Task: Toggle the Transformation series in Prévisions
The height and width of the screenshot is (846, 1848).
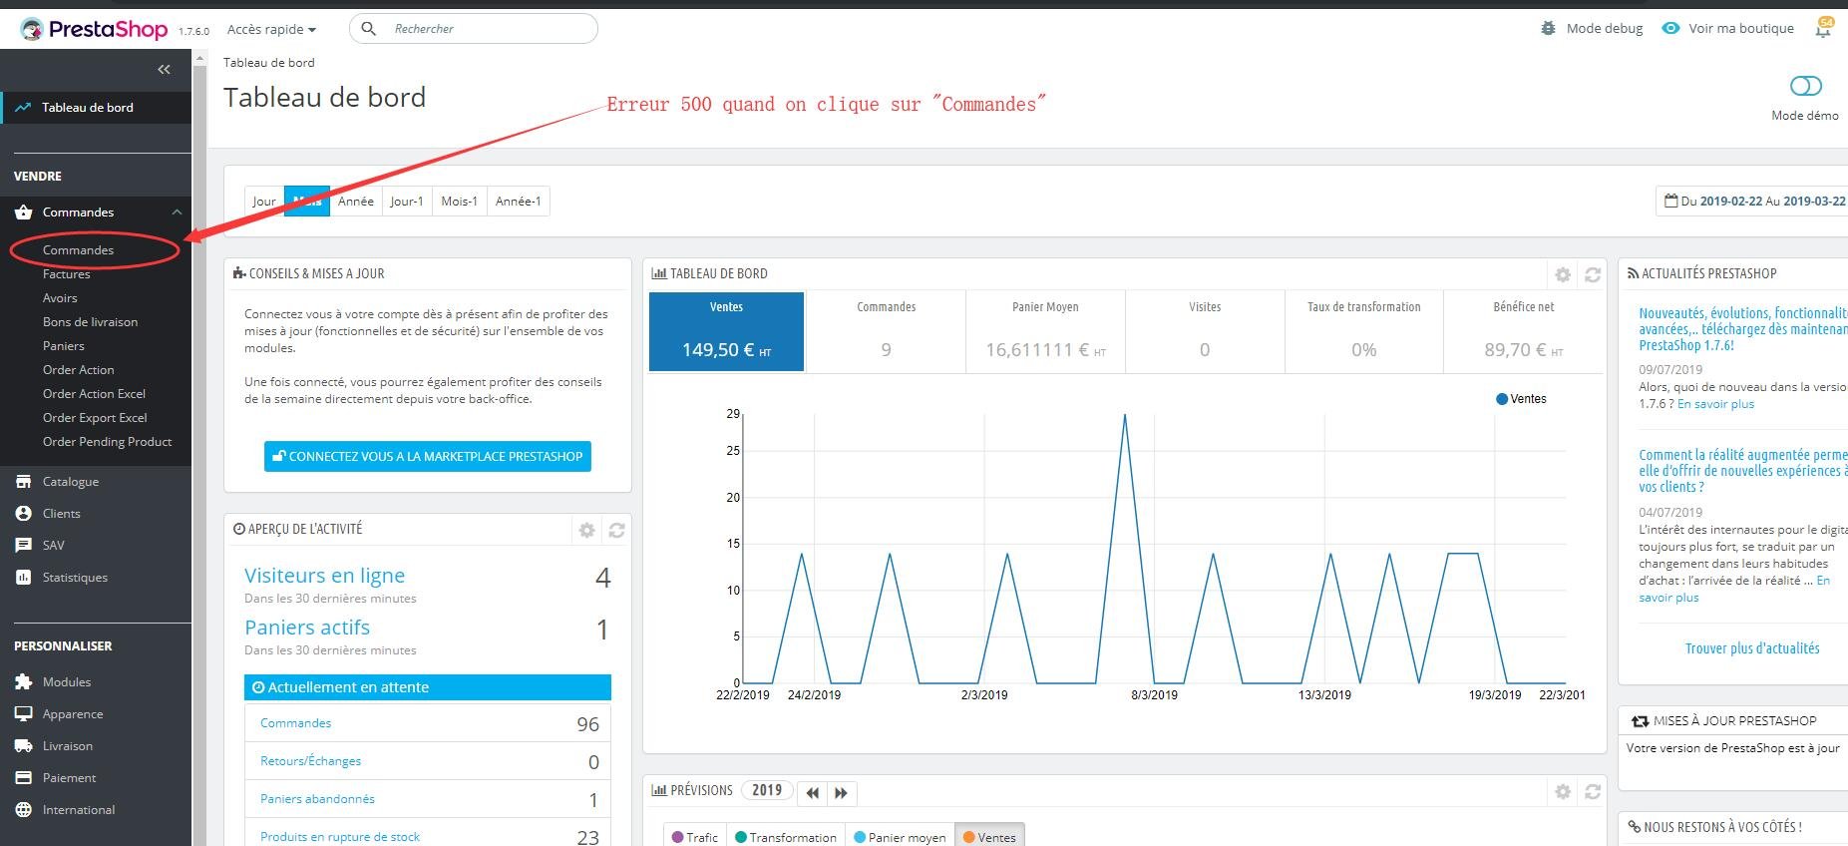Action: click(x=786, y=837)
